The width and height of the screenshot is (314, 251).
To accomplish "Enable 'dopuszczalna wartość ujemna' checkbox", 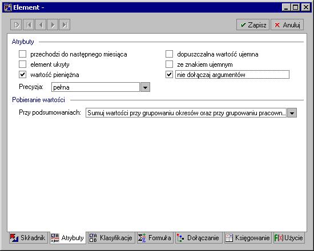I will 169,54.
